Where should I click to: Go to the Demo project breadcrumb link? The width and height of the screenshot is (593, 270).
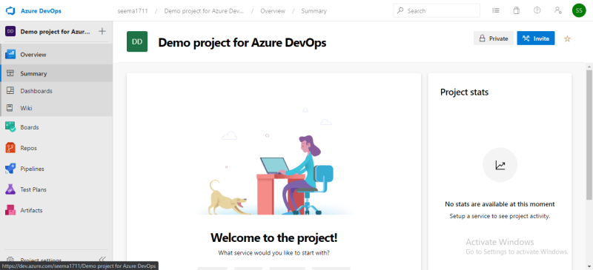click(204, 11)
